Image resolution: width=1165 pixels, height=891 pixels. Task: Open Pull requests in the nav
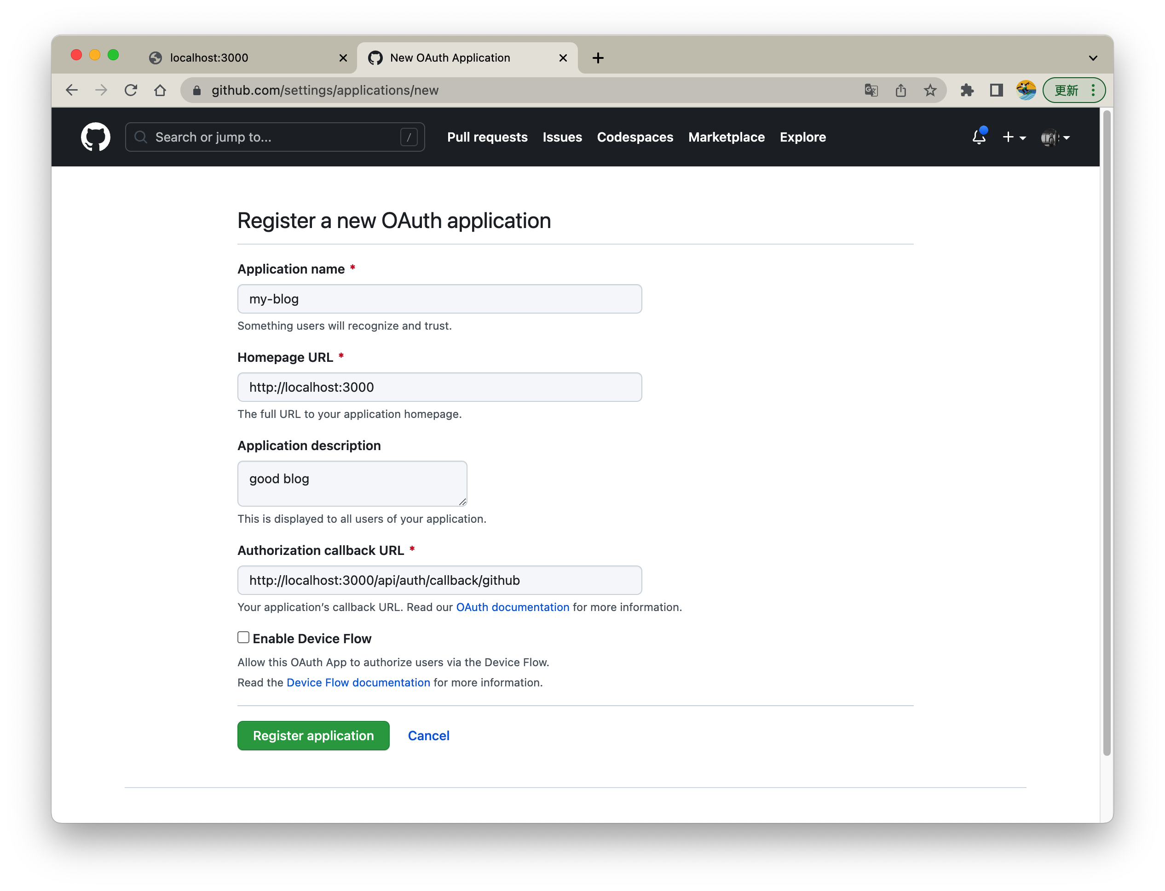pyautogui.click(x=487, y=137)
